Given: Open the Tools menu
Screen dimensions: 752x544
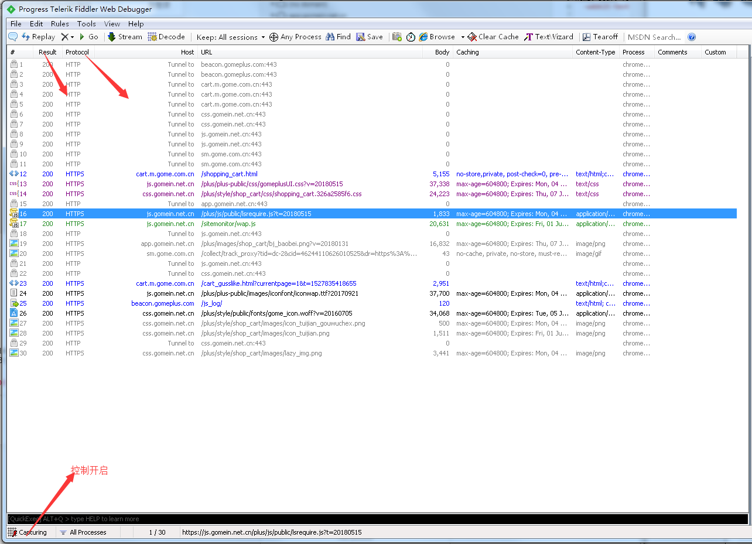Looking at the screenshot, I should click(86, 24).
